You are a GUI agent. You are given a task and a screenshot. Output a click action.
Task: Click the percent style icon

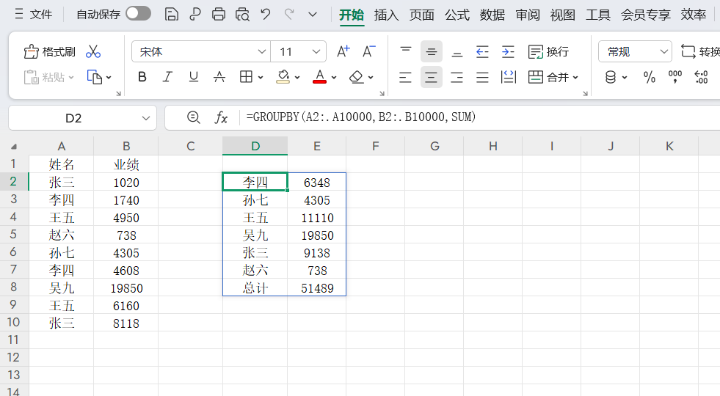point(649,77)
